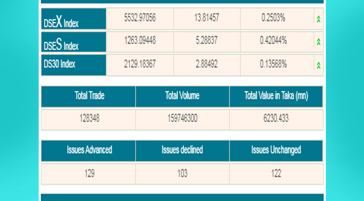The width and height of the screenshot is (364, 201).
Task: Click the DSES percent change 0.42044%
Action: 273,40
